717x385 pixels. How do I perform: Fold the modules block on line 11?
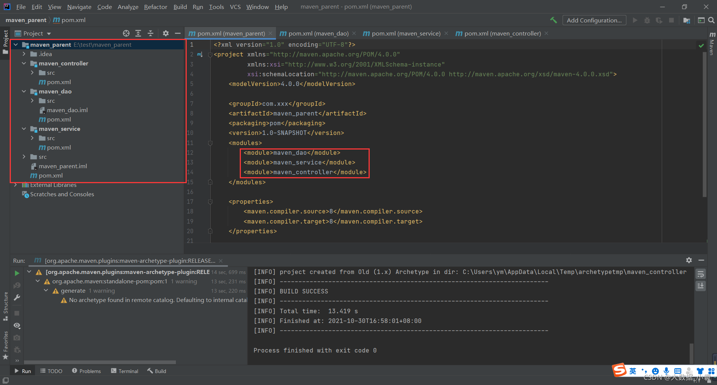pyautogui.click(x=210, y=143)
